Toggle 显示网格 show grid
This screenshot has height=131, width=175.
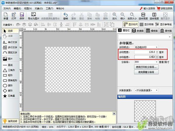coord(146,24)
